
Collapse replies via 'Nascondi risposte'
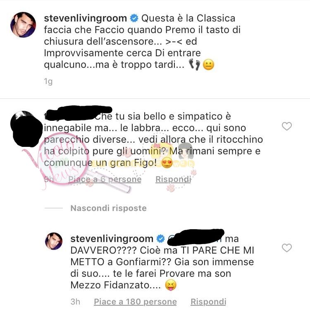108,208
